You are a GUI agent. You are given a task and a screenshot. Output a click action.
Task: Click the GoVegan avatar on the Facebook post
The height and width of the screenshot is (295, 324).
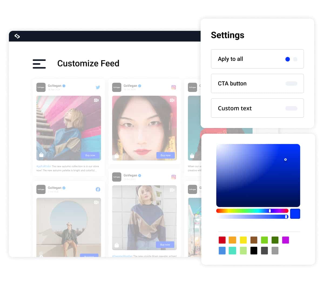point(41,189)
